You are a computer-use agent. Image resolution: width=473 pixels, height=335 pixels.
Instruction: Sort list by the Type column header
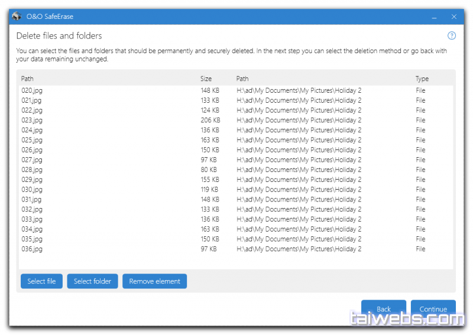pyautogui.click(x=422, y=79)
